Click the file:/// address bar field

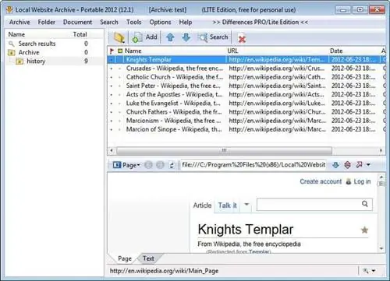point(253,165)
